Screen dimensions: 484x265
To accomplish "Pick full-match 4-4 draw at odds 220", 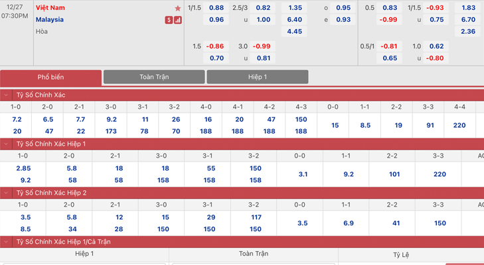I will (x=459, y=125).
